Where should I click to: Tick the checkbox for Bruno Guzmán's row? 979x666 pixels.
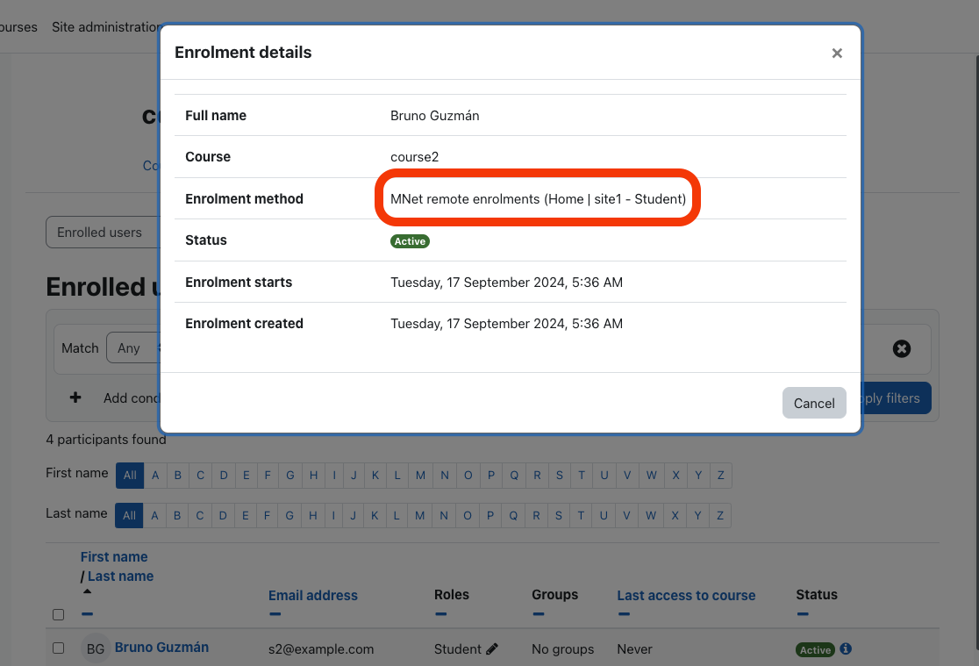(58, 648)
